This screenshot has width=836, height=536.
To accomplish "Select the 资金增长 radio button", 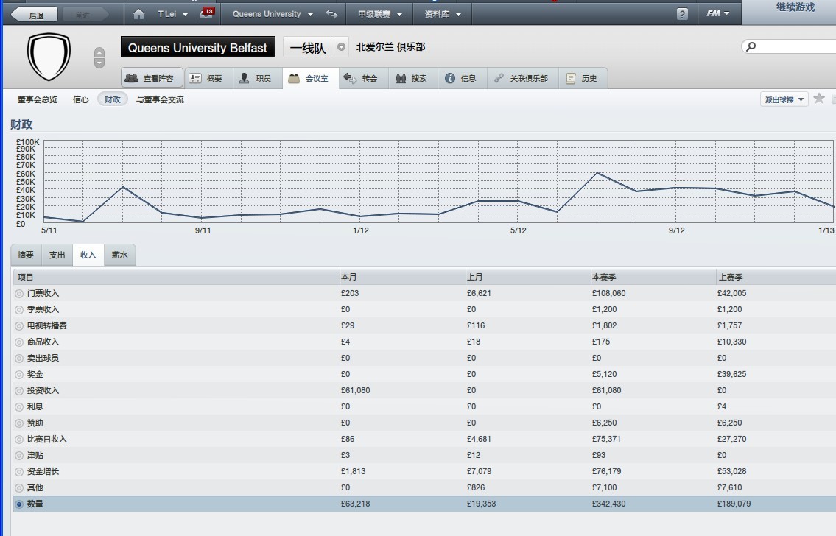I will point(19,472).
